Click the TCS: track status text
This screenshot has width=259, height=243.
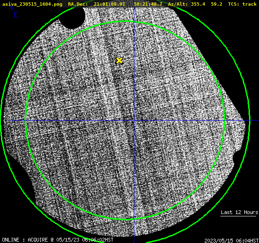(242, 4)
